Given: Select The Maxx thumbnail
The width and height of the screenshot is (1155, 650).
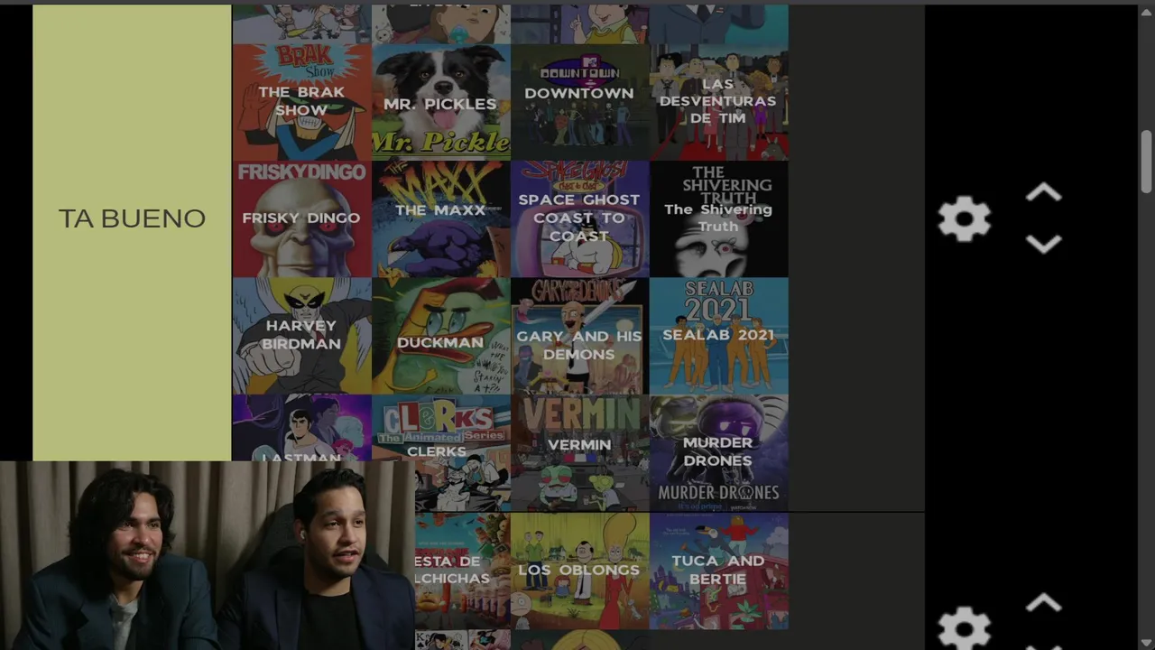Looking at the screenshot, I should 440,218.
